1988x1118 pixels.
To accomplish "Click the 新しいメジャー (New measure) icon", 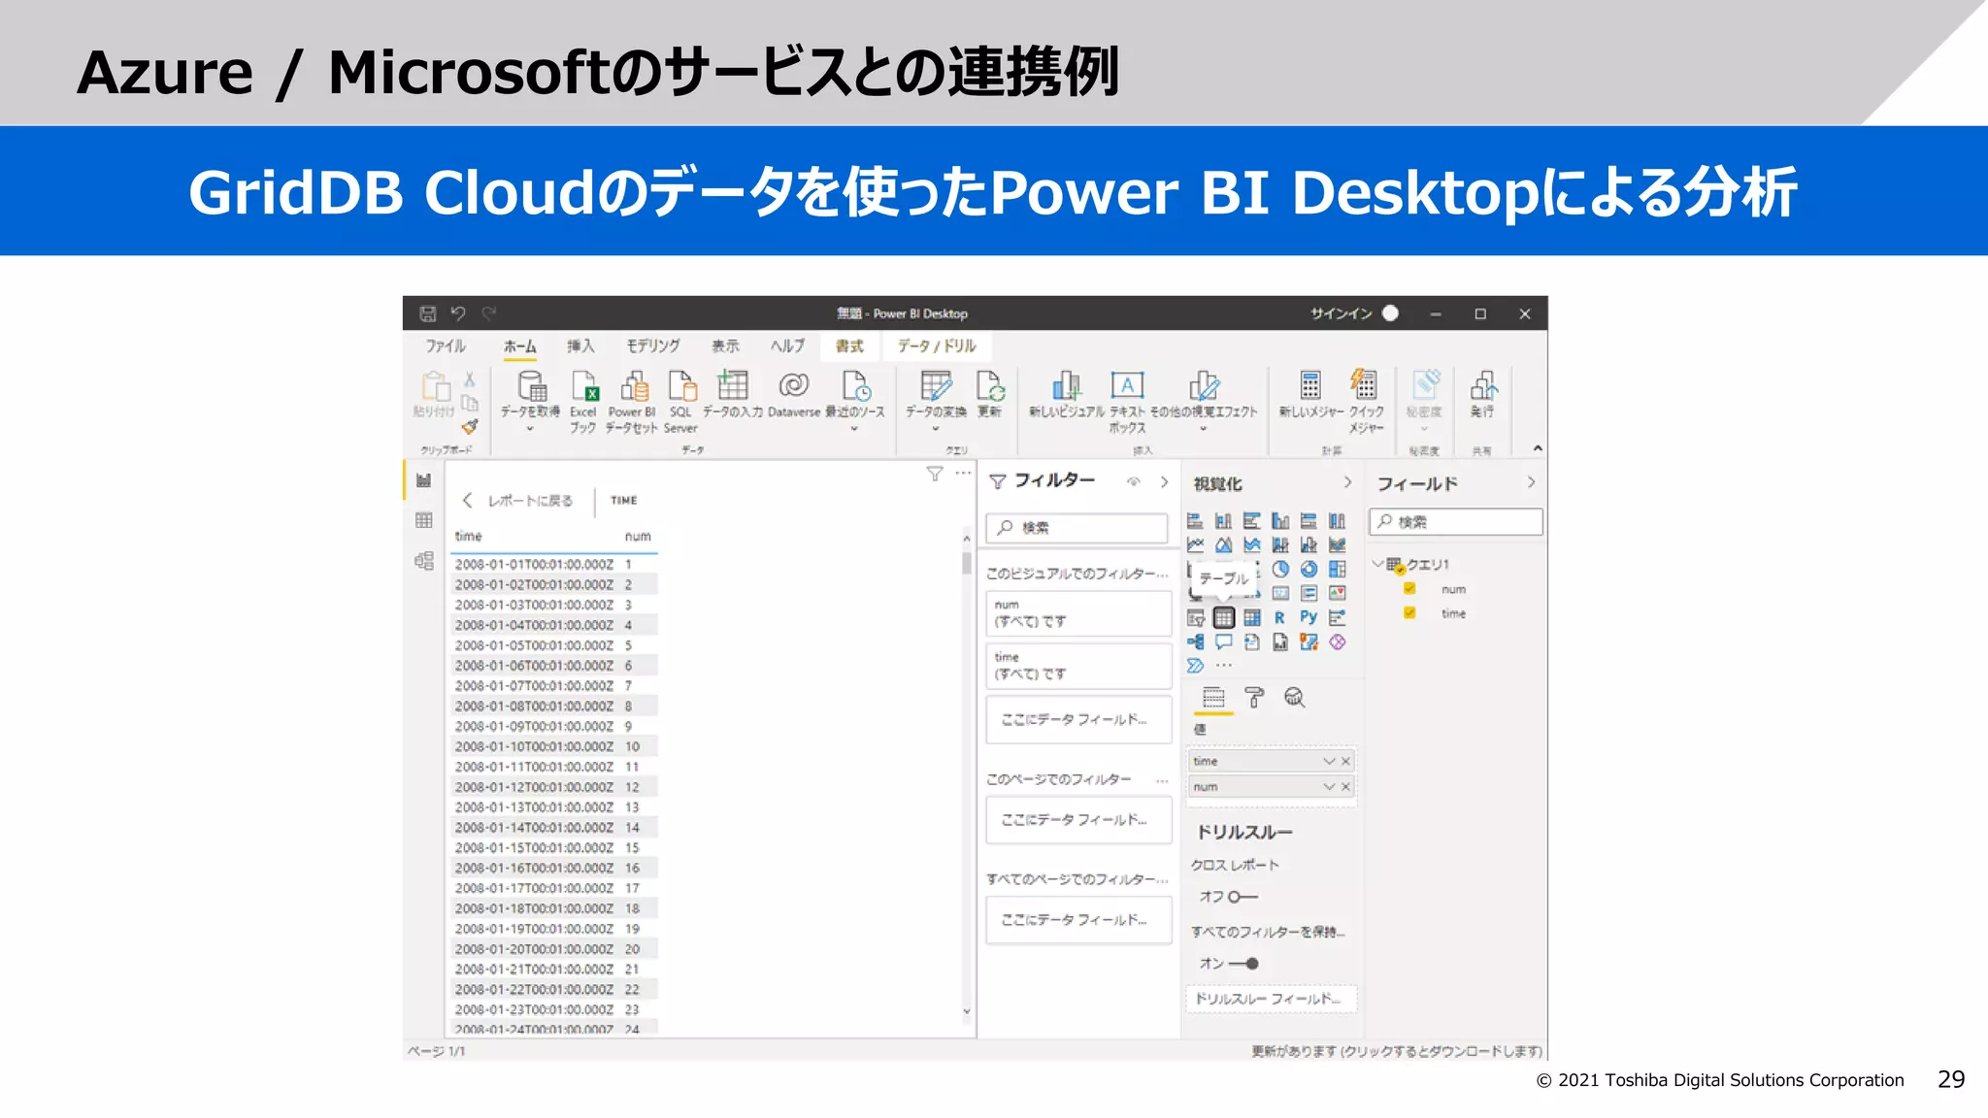I will tap(1310, 385).
